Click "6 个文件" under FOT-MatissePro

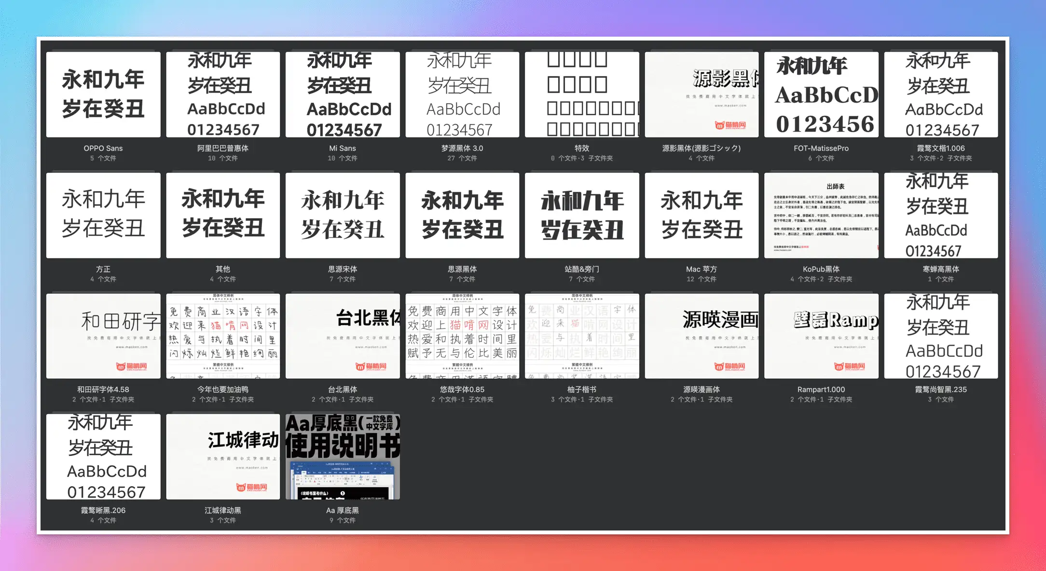tap(821, 158)
